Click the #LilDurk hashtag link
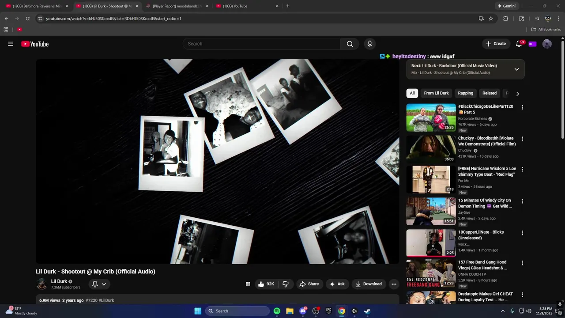Image resolution: width=565 pixels, height=318 pixels. 106,300
